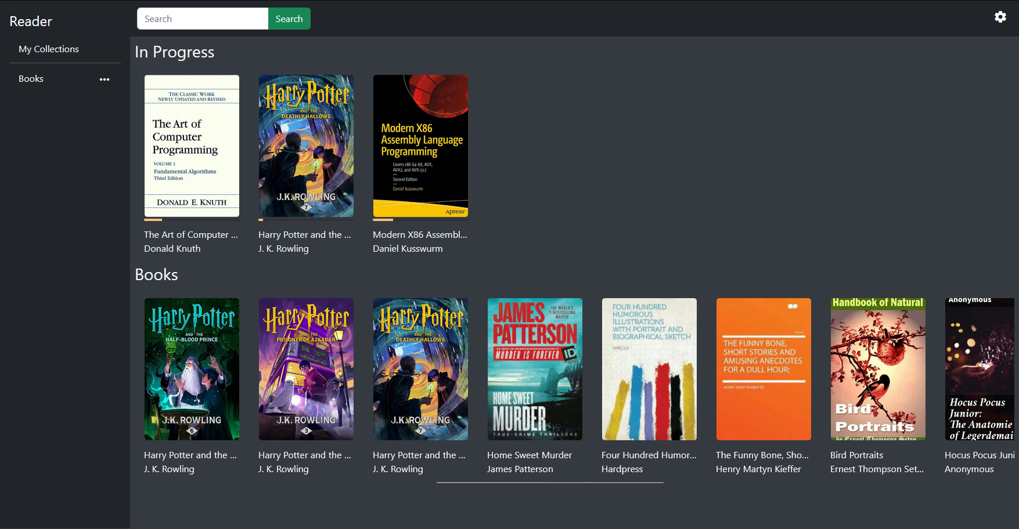Open the Bird Portraits book cover

878,369
